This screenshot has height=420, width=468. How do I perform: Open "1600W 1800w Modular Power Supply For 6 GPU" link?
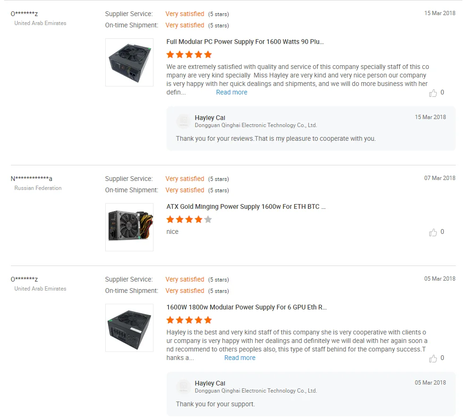247,307
